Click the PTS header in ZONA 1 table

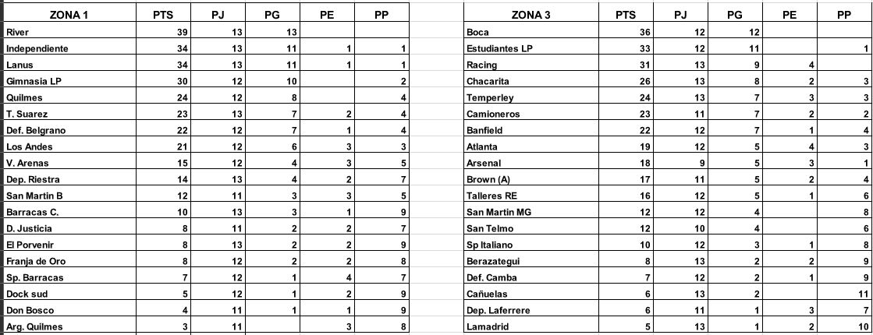click(164, 15)
